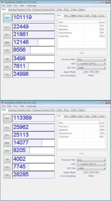Open the Language menu in top window
This screenshot has width=111, height=201.
coord(31,6)
